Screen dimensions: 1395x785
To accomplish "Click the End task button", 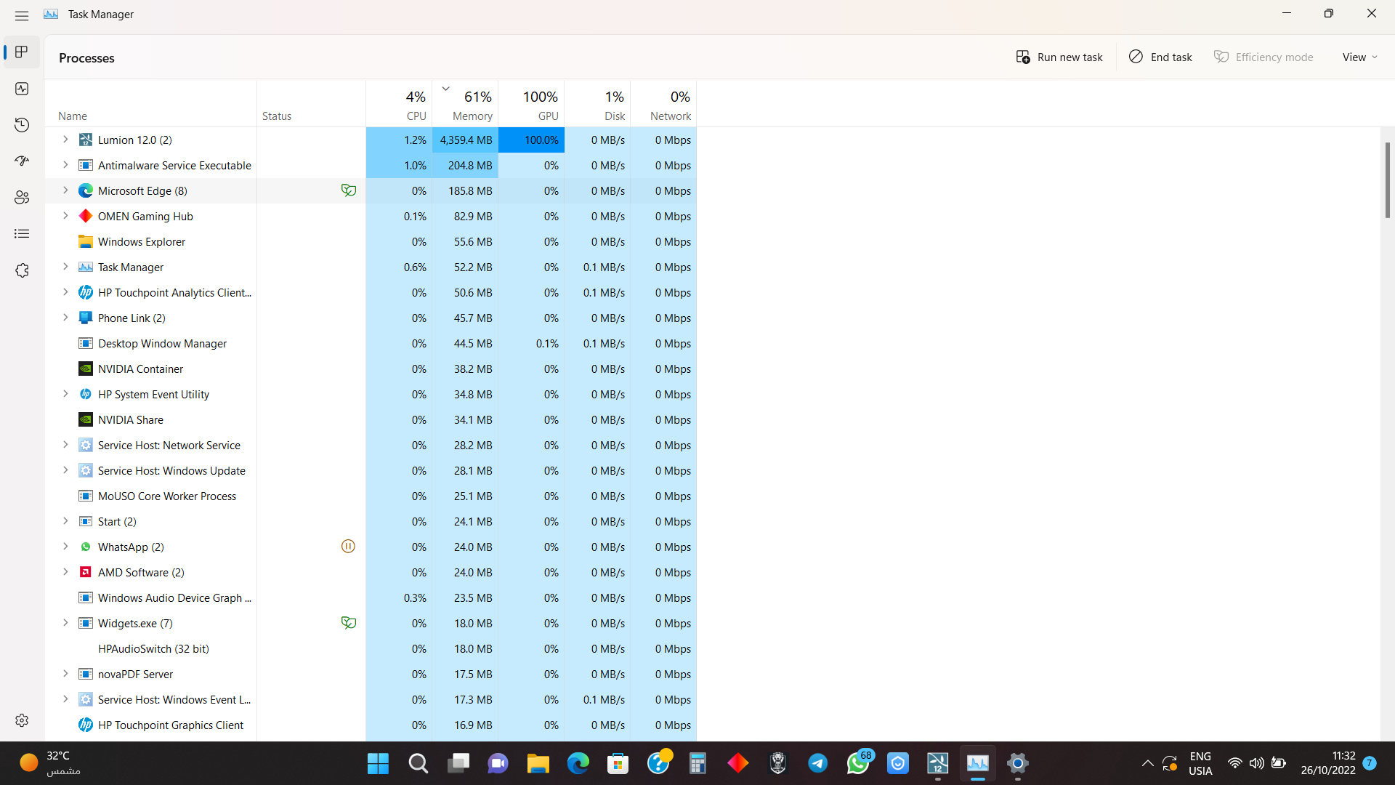I will 1160,57.
